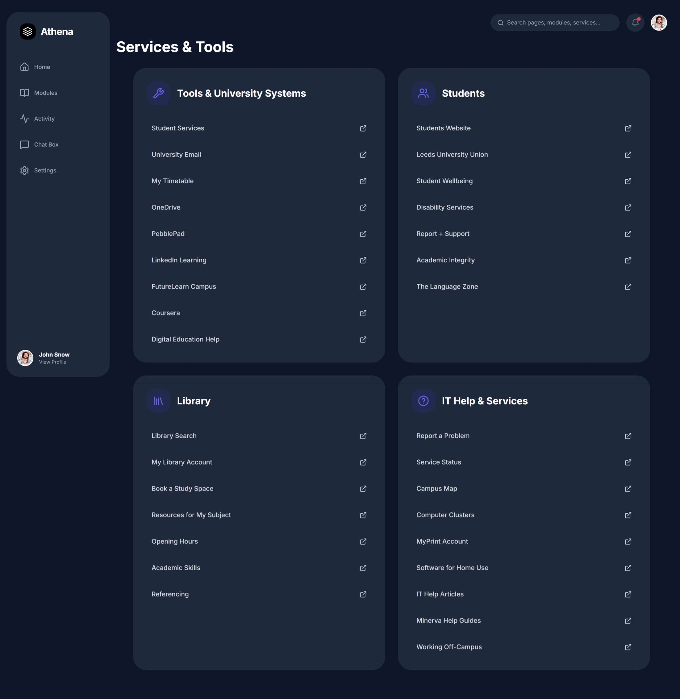This screenshot has width=680, height=699.
Task: Click external link icon beside Referencing
Action: [x=363, y=594]
